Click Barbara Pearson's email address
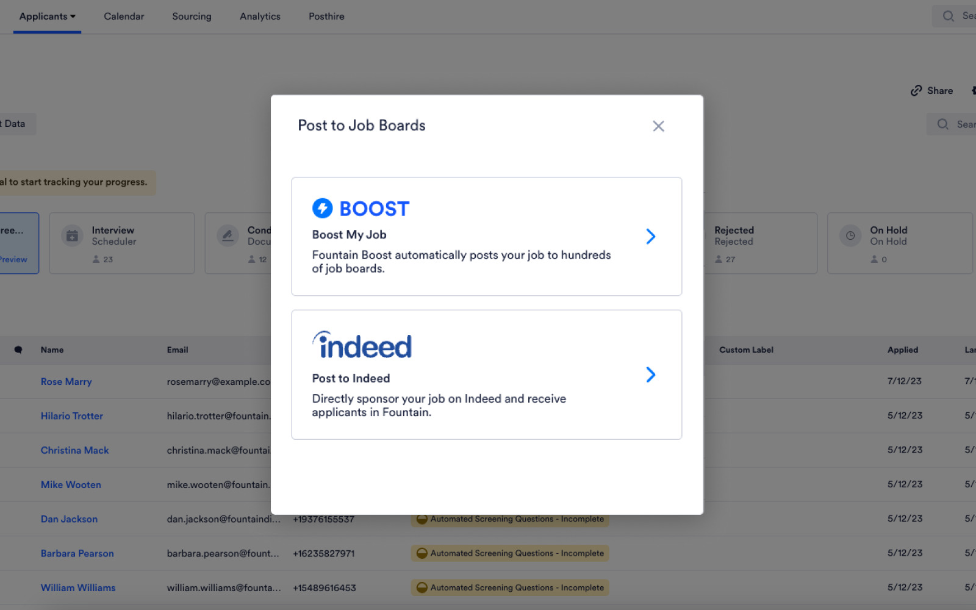The width and height of the screenshot is (976, 610). click(223, 553)
